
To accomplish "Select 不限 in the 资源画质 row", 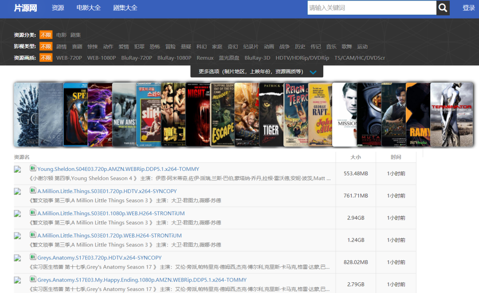I will (46, 58).
